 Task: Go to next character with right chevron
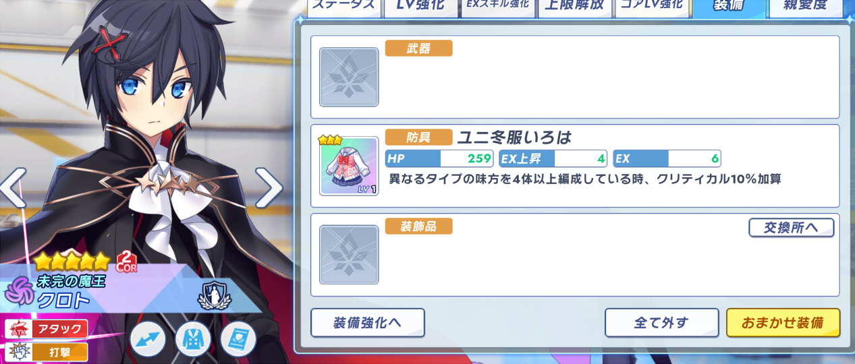[269, 188]
